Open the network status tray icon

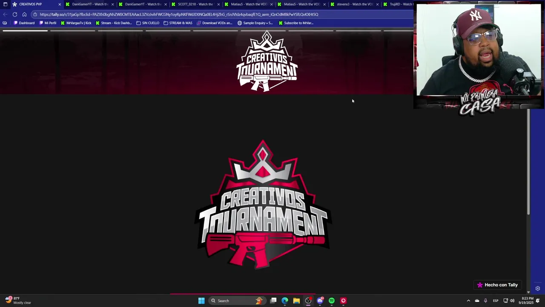pos(505,301)
